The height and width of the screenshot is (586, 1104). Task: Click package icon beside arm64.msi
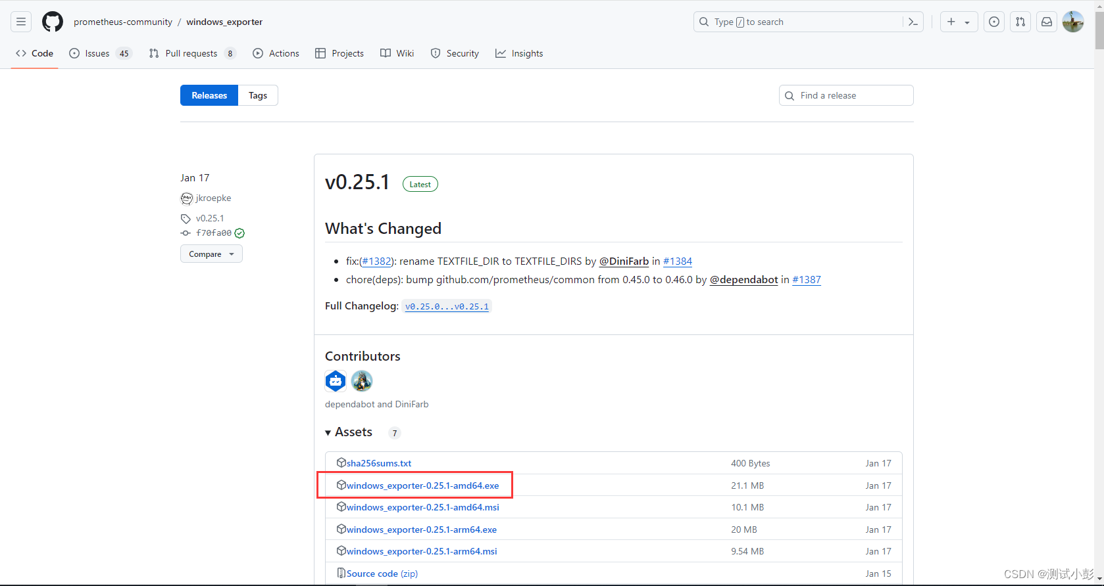click(341, 551)
